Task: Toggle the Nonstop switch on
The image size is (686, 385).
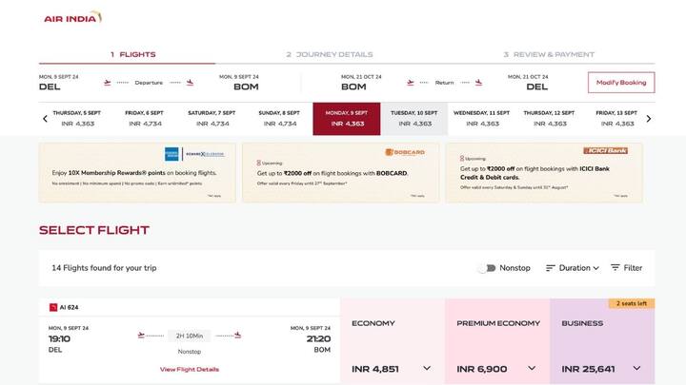Action: 487,268
